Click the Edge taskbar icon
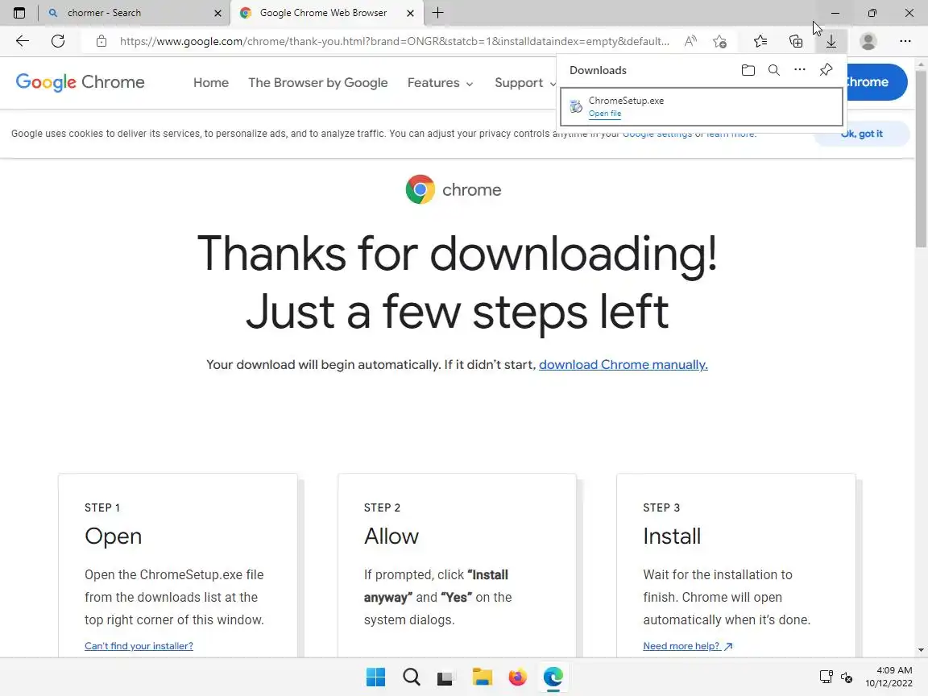Image resolution: width=928 pixels, height=696 pixels. point(553,677)
